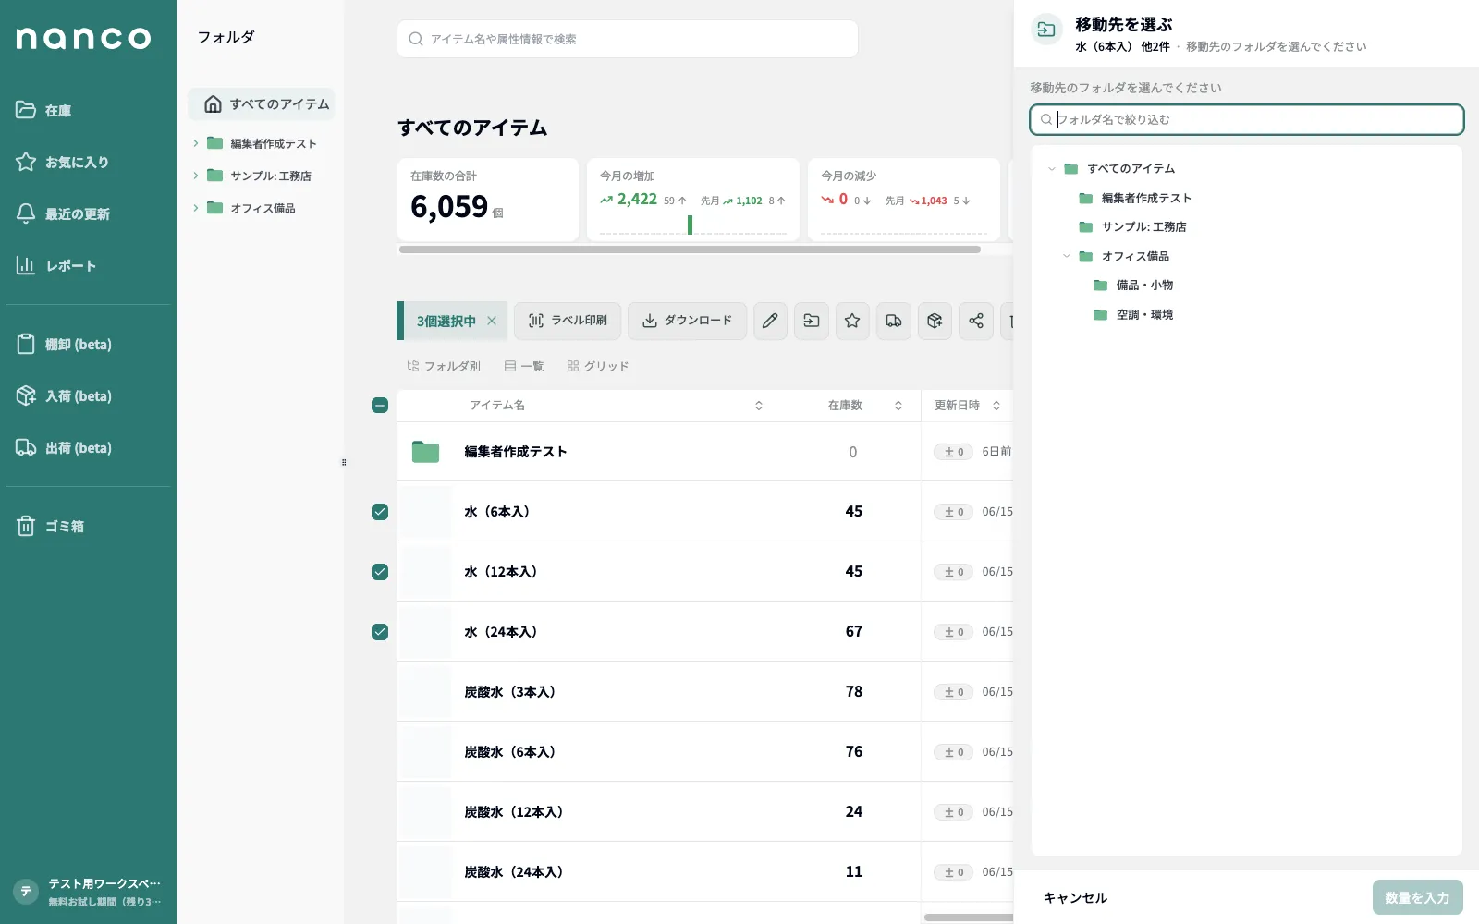Click the 今月の増加 chart bar
The height and width of the screenshot is (924, 1479).
(690, 225)
